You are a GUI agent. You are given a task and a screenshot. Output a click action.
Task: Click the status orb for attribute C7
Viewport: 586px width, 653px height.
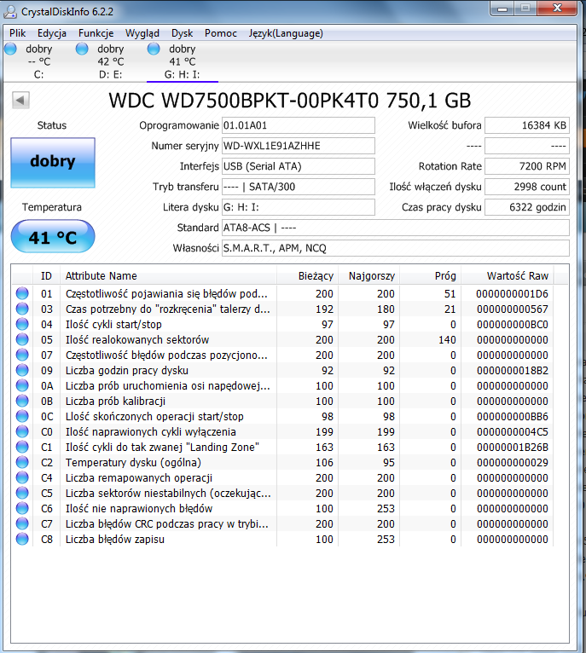point(22,523)
